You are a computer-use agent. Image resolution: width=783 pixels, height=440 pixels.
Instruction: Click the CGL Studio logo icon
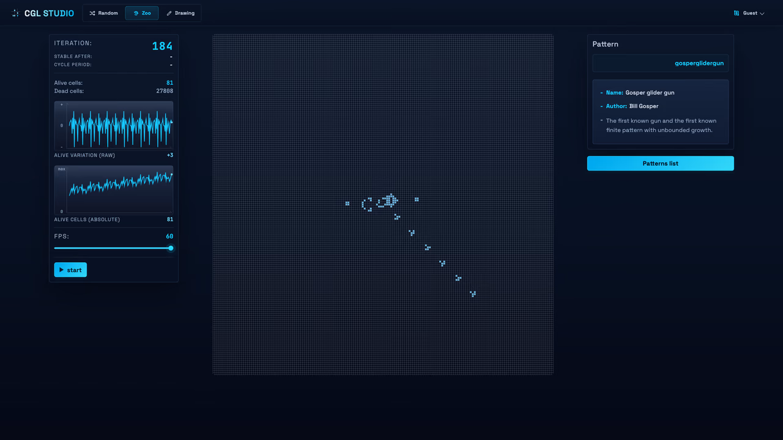[15, 13]
